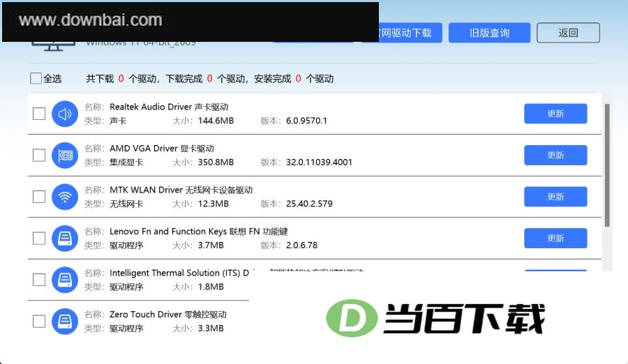The image size is (628, 364).
Task: Click the 返回 back button
Action: (568, 33)
